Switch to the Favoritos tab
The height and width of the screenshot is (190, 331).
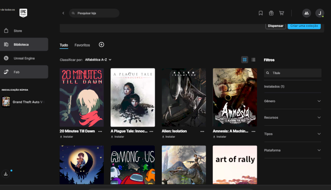(x=82, y=45)
